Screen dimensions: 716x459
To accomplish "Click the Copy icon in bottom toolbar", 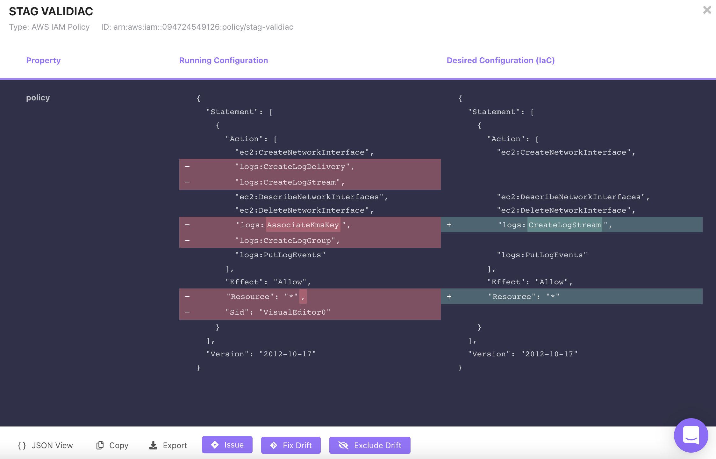I will (100, 445).
